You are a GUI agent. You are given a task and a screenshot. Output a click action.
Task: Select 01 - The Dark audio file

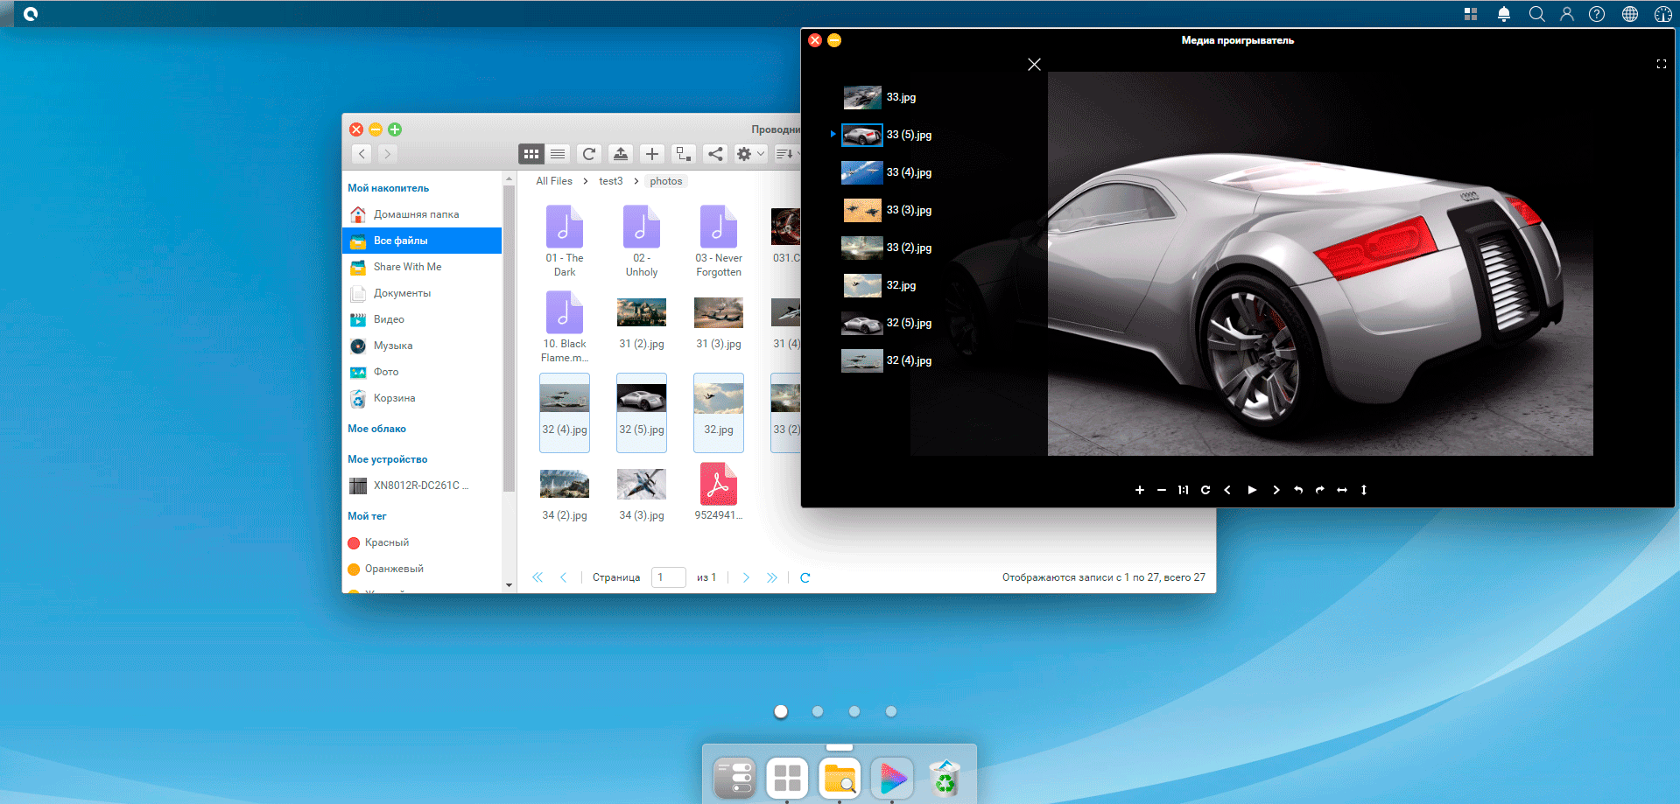pos(565,241)
